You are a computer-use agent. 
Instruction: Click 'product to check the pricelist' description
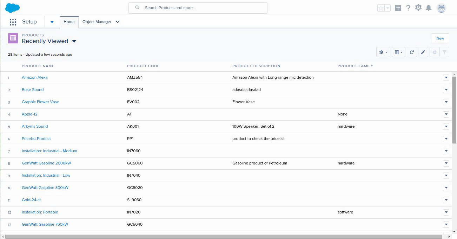258,139
